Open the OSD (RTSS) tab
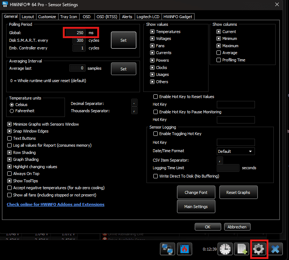Image resolution: width=289 pixels, height=260 pixels. pyautogui.click(x=107, y=17)
